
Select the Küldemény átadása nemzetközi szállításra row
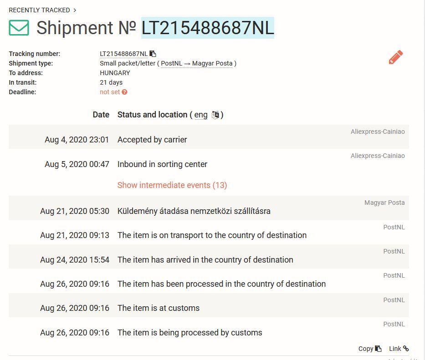[209, 208]
